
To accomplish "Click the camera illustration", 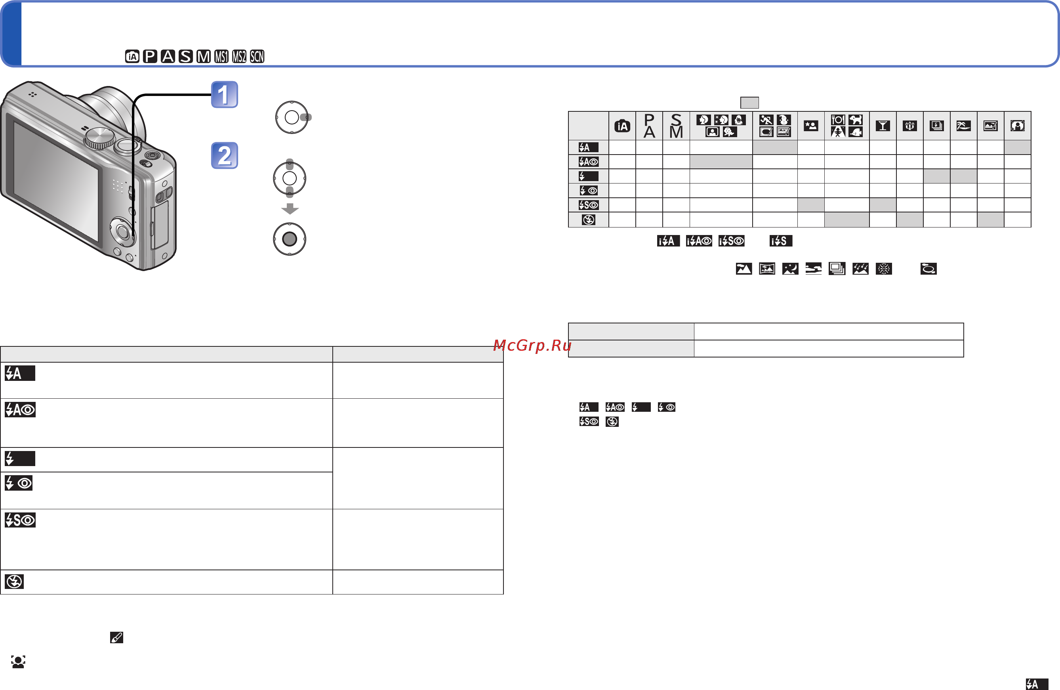I will 89,176.
